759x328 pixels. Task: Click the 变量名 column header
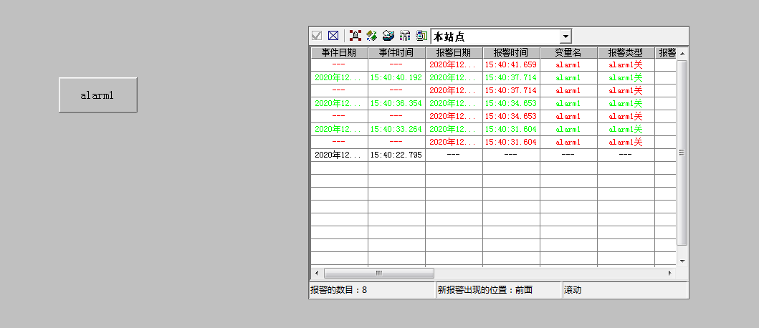tap(568, 53)
